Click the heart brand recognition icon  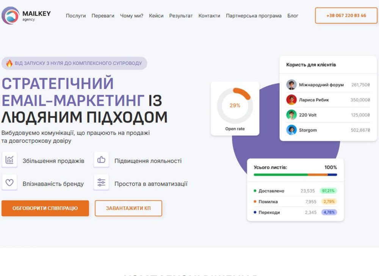[x=9, y=182]
